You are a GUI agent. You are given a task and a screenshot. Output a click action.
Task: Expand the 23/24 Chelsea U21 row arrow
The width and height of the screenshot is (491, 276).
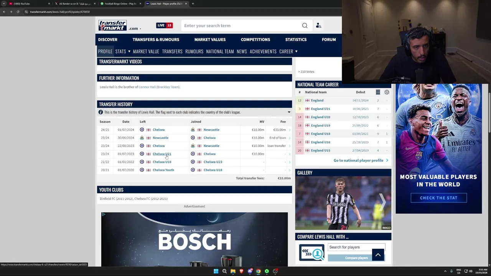289,154
